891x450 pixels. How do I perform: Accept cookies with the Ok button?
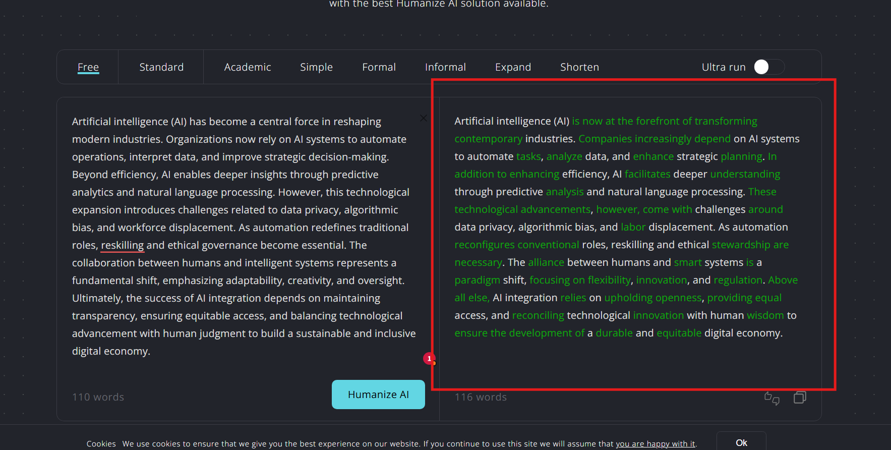pos(741,442)
